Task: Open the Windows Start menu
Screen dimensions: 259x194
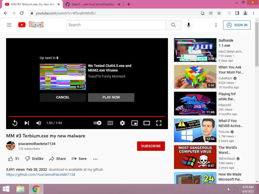Action: [6, 189]
